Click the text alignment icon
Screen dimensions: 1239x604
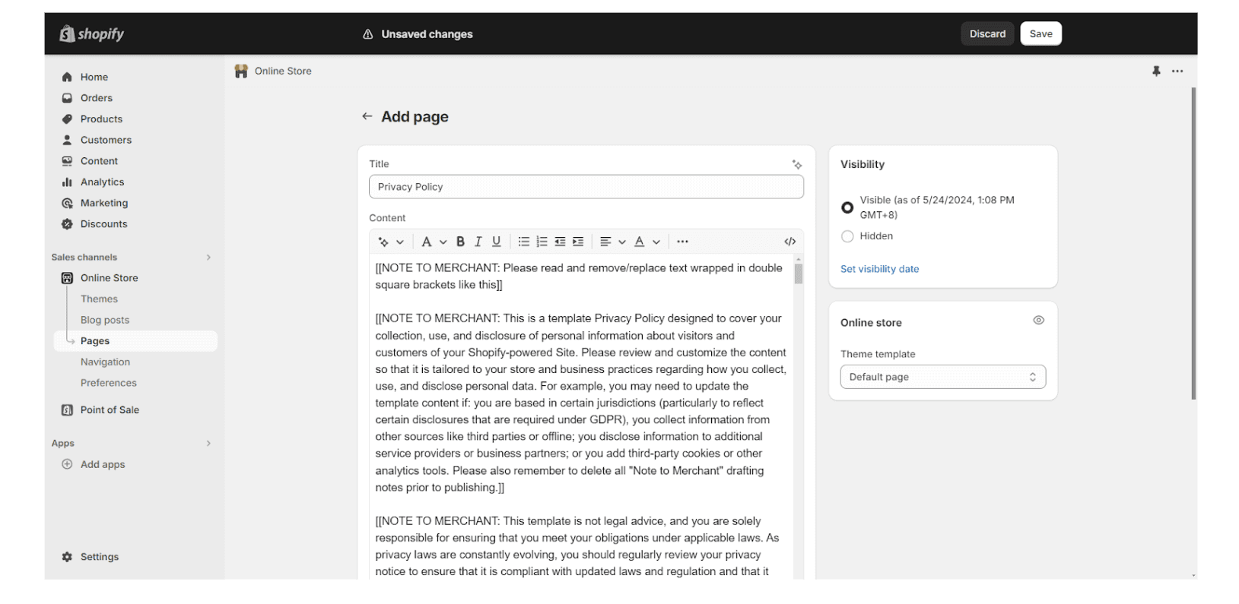(605, 242)
